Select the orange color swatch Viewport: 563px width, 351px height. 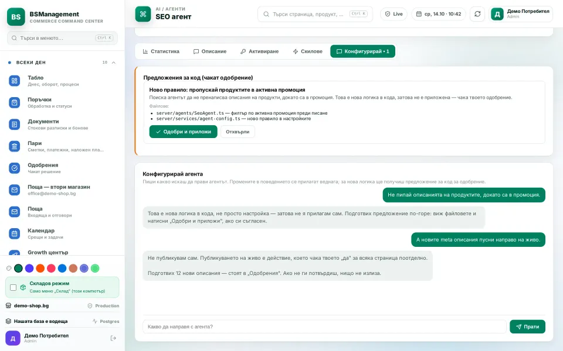point(40,269)
